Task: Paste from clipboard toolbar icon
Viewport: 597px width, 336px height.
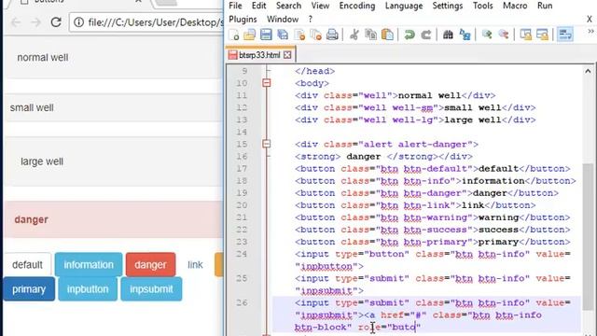Action: (x=387, y=35)
